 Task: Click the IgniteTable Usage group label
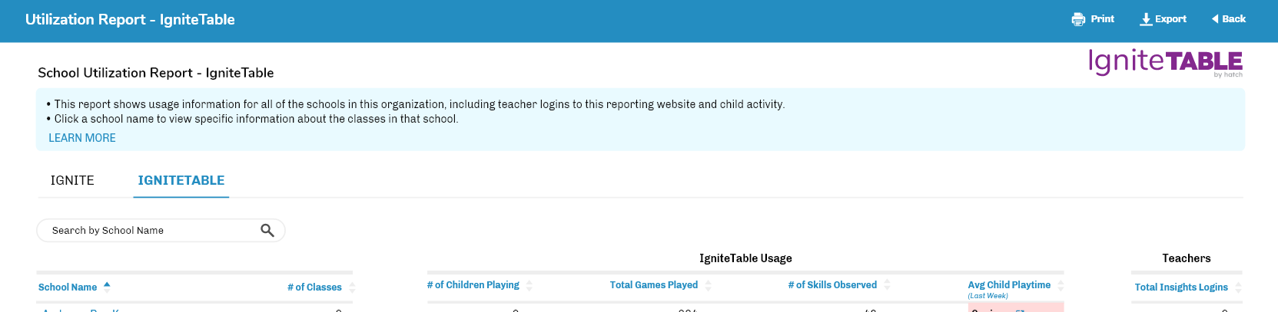[x=745, y=258]
